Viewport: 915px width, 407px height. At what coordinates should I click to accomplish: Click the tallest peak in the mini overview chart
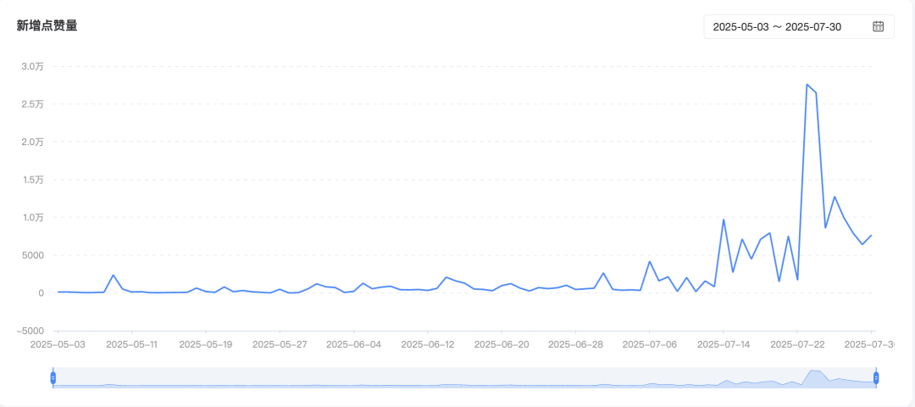(x=812, y=371)
